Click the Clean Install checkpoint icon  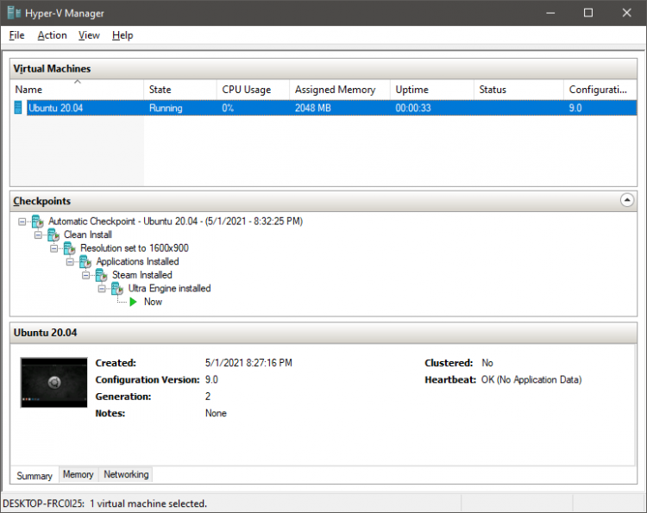(53, 235)
